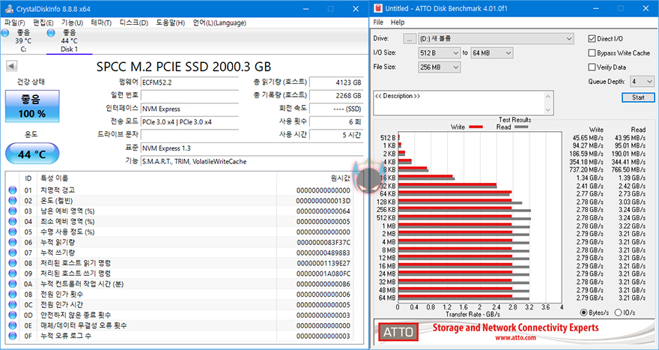Click the status orb for attribute 03
This screenshot has width=659, height=350.
point(13,211)
